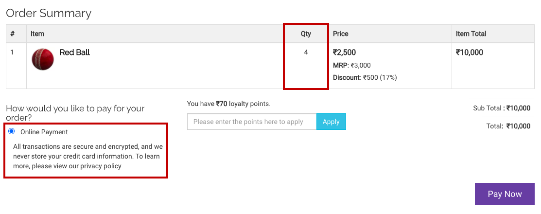Click the Sub Total amount line
This screenshot has width=541, height=214.
pos(502,108)
